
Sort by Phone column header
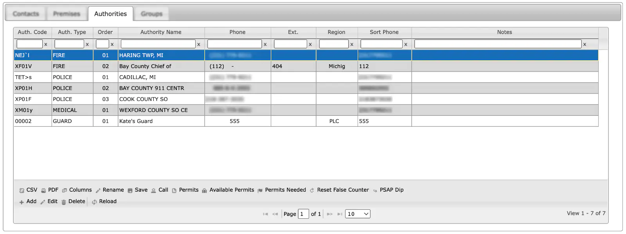tap(237, 32)
